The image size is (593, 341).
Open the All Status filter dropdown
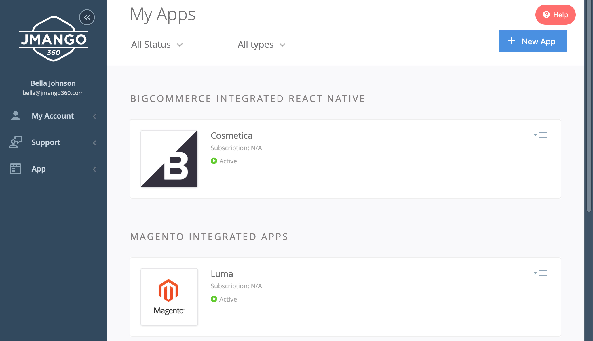pos(157,45)
